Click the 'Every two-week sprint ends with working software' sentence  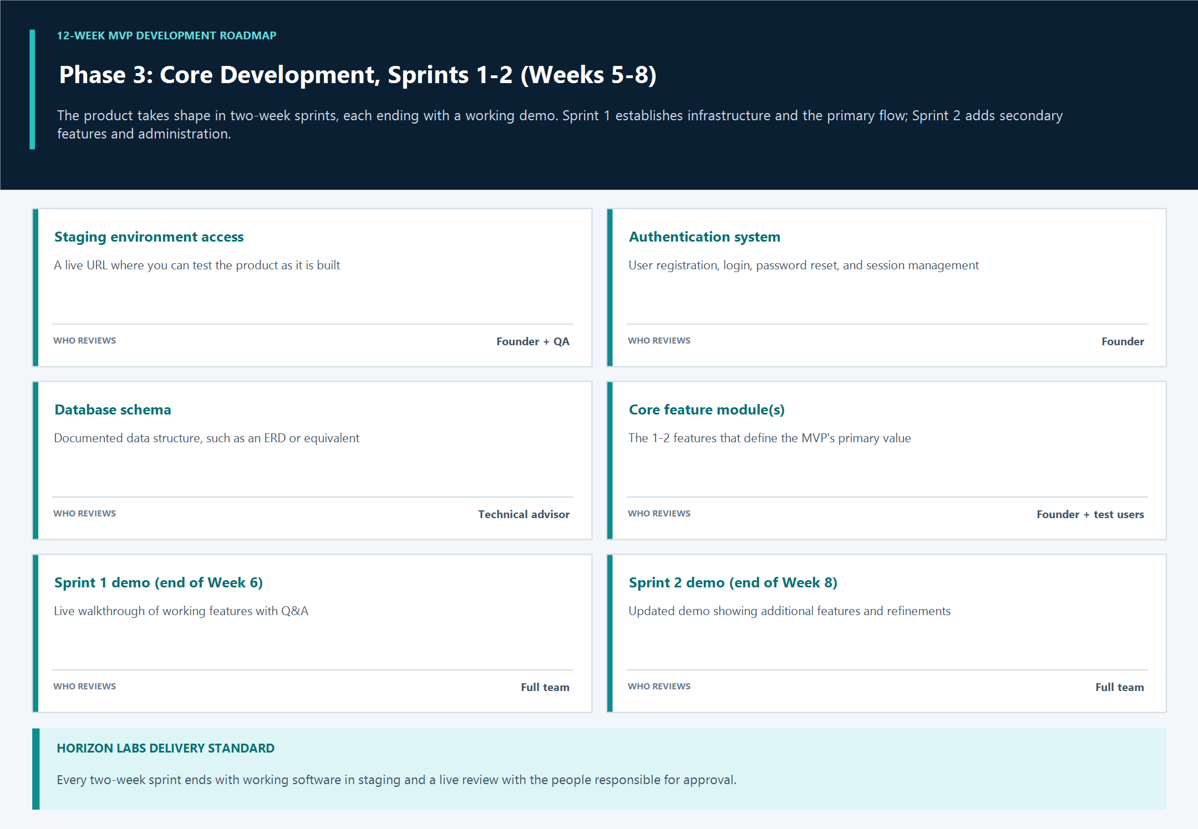pos(397,780)
